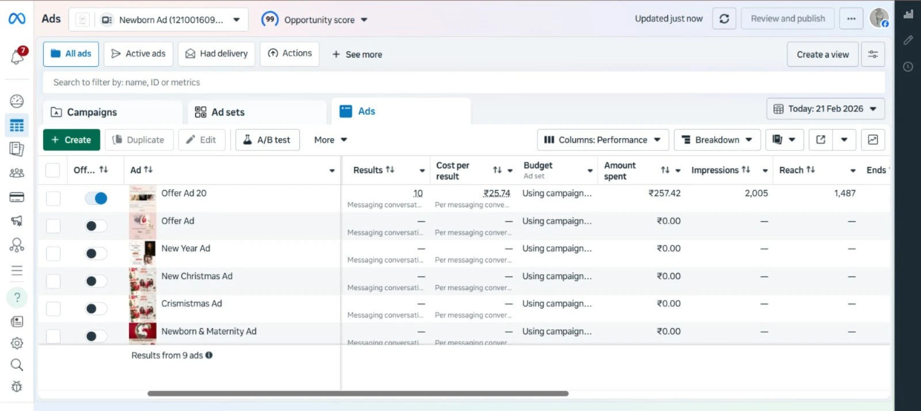
Task: Open the notifications bell icon
Action: click(x=17, y=56)
